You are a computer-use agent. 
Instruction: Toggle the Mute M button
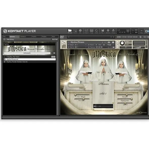118,47
